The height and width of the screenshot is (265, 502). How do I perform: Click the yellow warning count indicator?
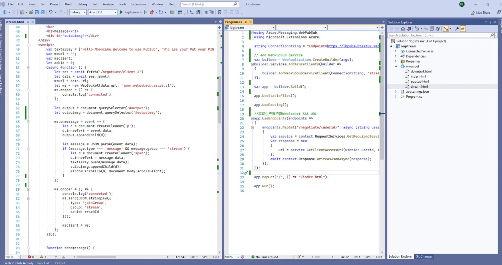(x=43, y=257)
